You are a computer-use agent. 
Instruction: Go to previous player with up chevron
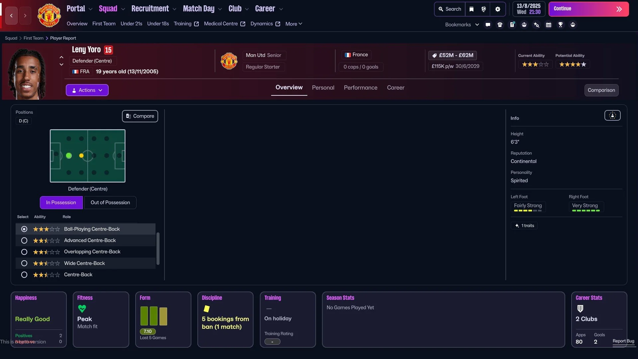point(61,57)
